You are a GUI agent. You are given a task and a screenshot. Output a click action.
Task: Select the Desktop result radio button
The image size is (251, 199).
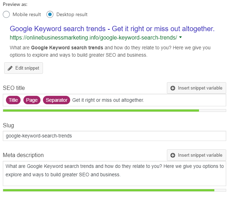[x=50, y=14]
